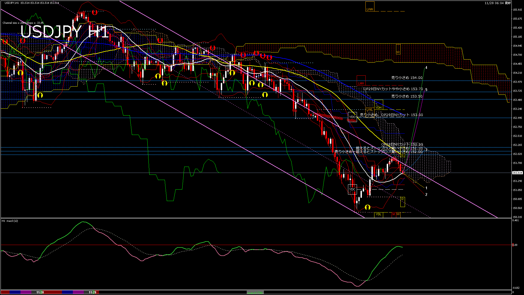The height and width of the screenshot is (295, 524).
Task: Select the 11/28 date marker
Action: tap(40, 292)
